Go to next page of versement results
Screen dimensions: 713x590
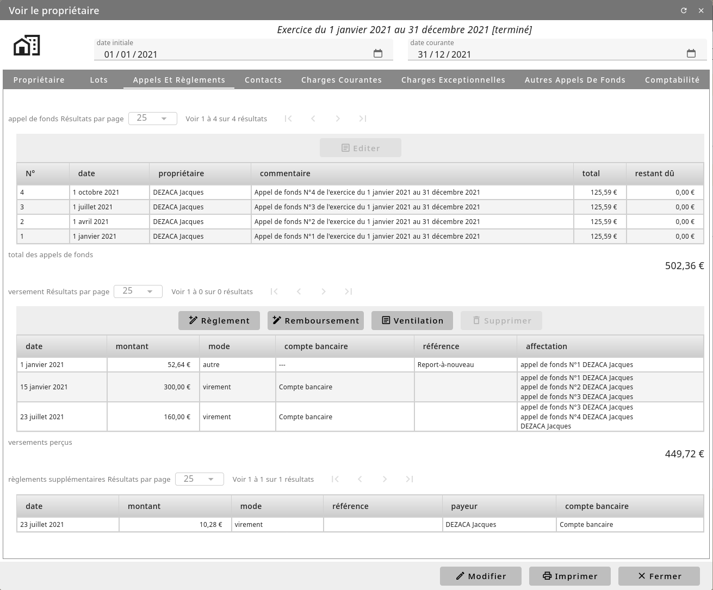(x=324, y=291)
